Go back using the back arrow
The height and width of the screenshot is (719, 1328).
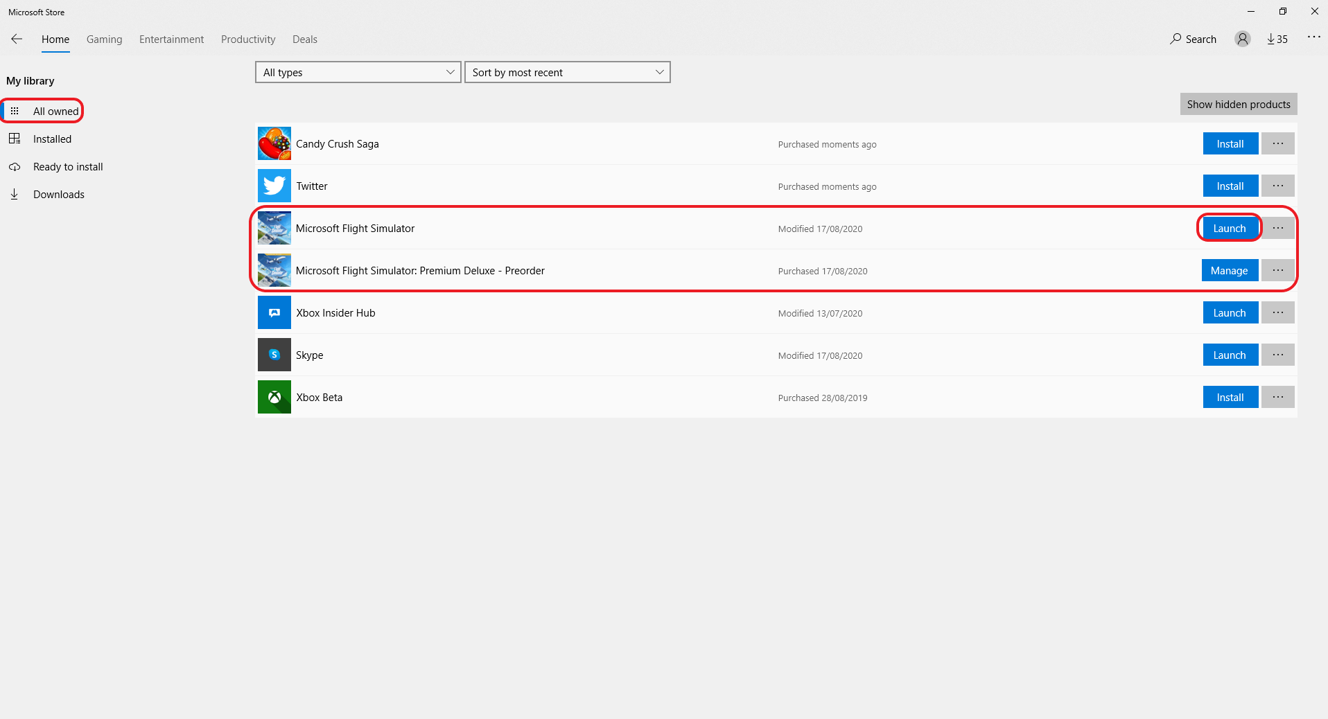[x=17, y=39]
